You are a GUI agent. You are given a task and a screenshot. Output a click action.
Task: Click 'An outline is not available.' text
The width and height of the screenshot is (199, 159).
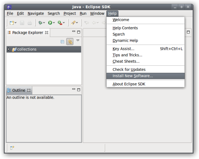click(30, 97)
